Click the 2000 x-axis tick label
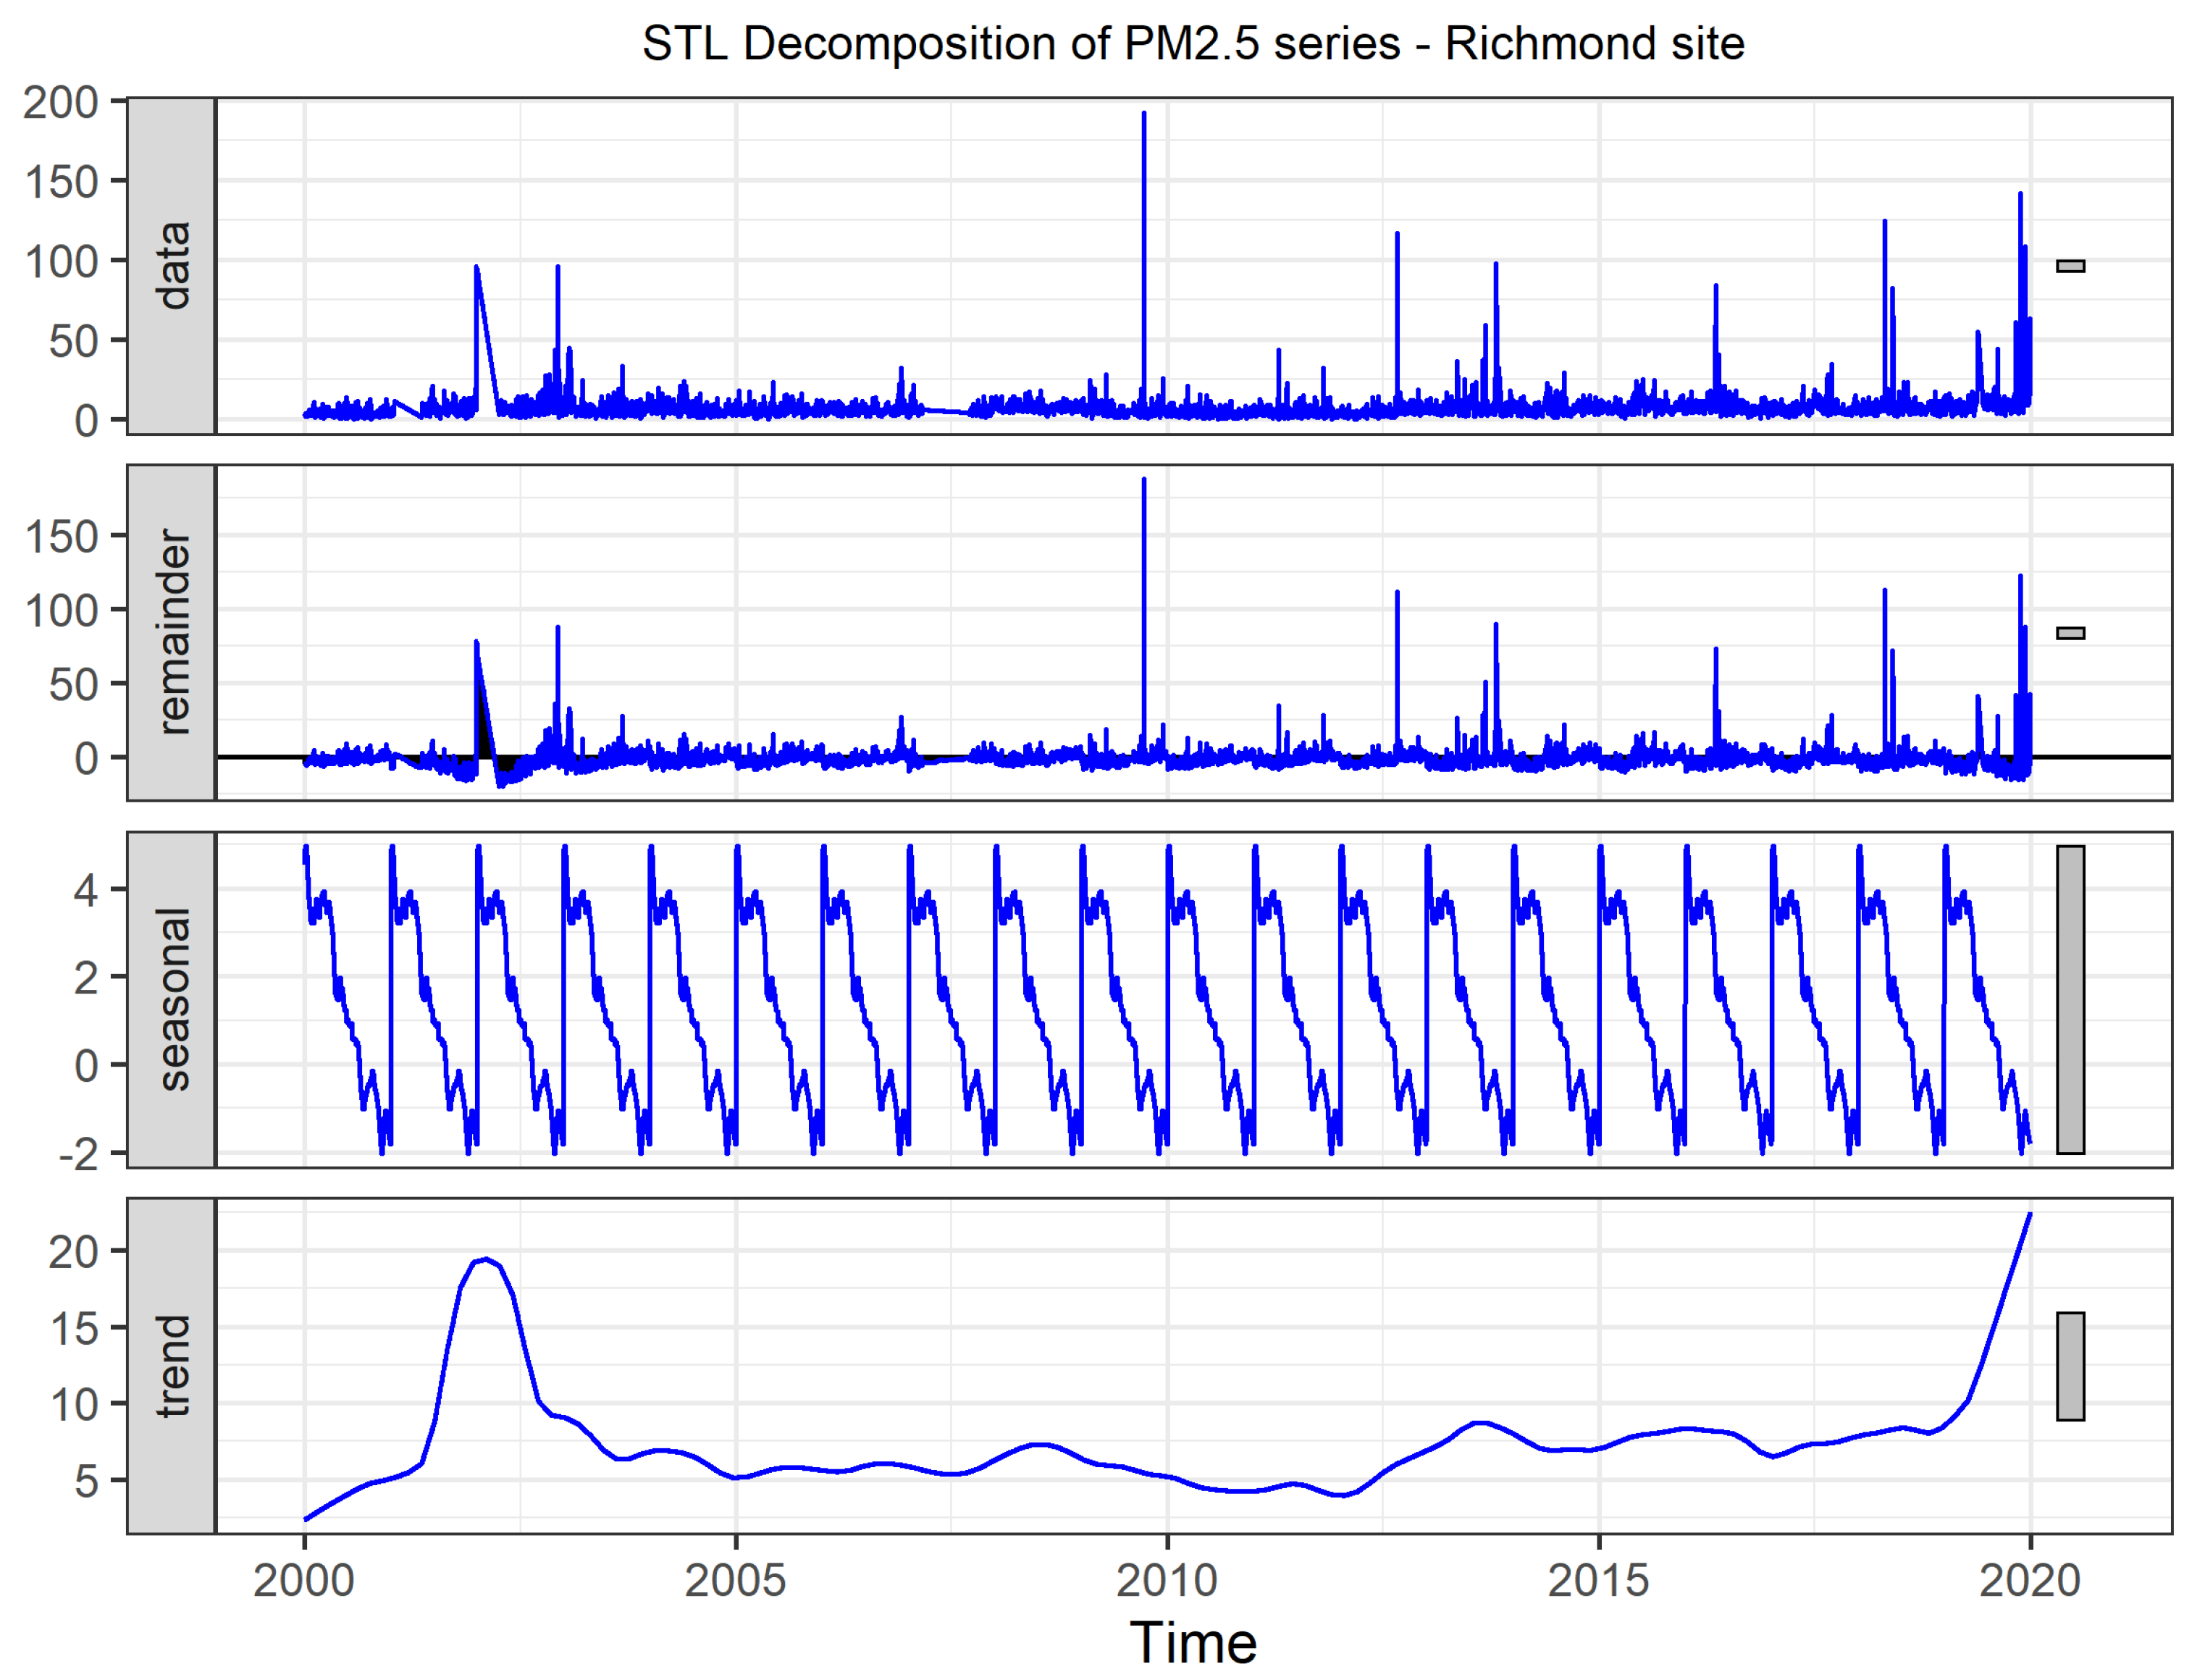 pyautogui.click(x=304, y=1581)
